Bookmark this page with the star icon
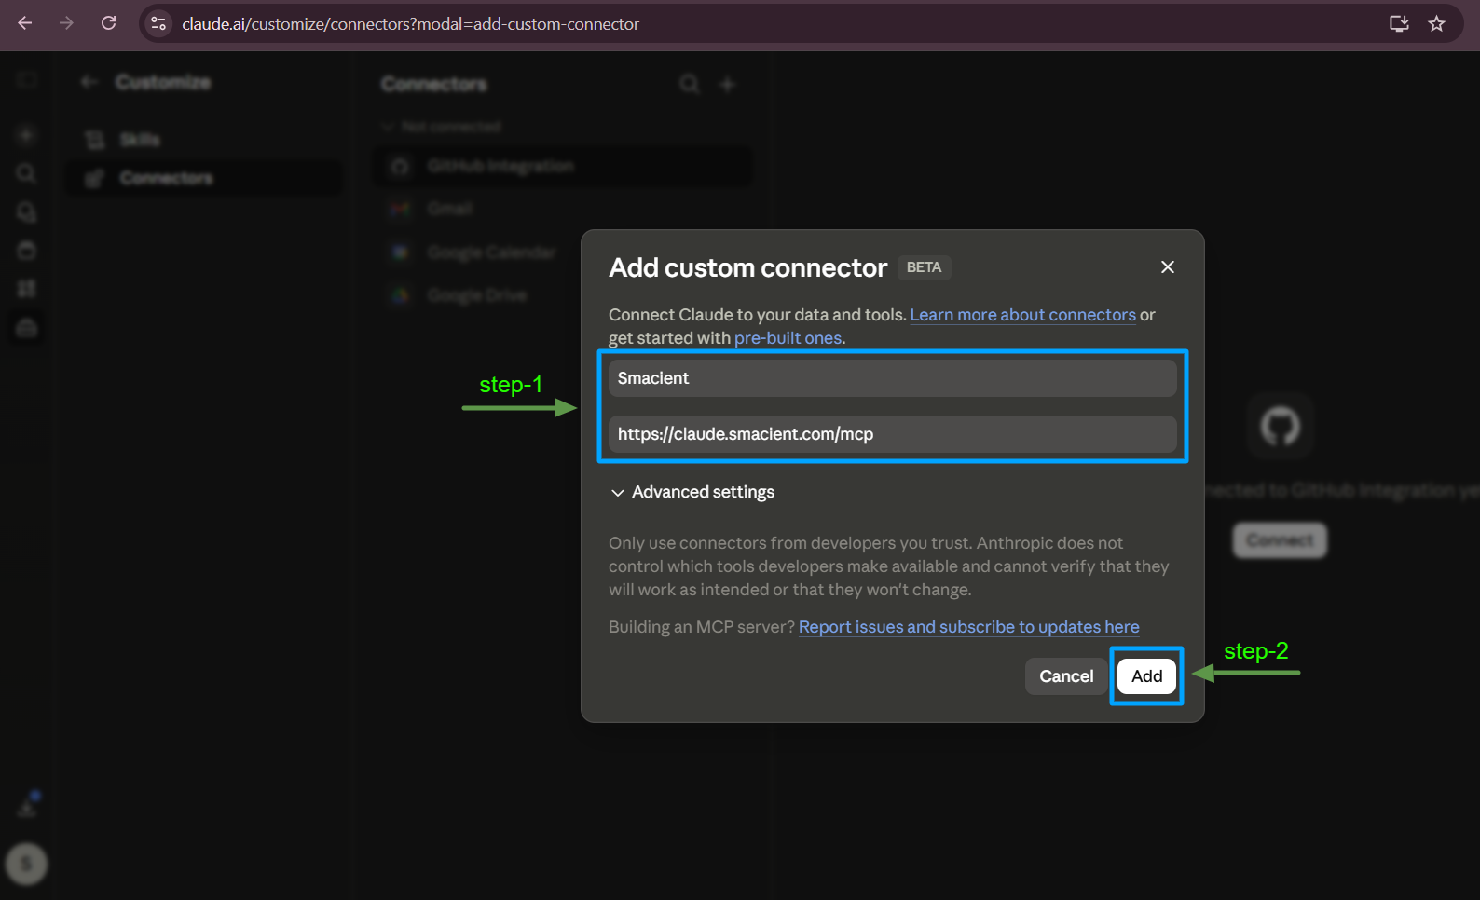This screenshot has height=900, width=1480. point(1436,23)
